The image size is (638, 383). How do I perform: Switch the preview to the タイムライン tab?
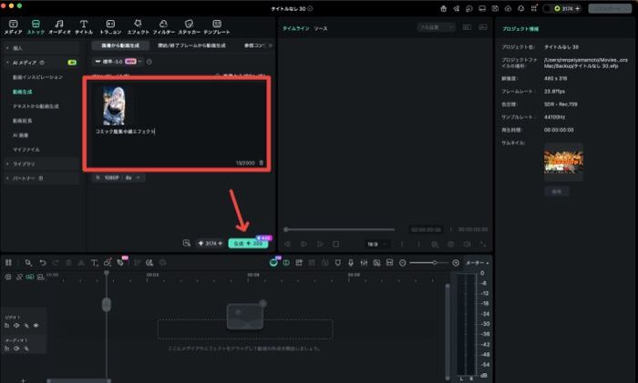(x=296, y=28)
